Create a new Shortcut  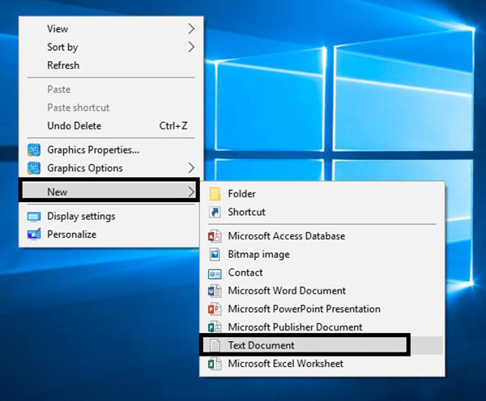[x=322, y=213]
